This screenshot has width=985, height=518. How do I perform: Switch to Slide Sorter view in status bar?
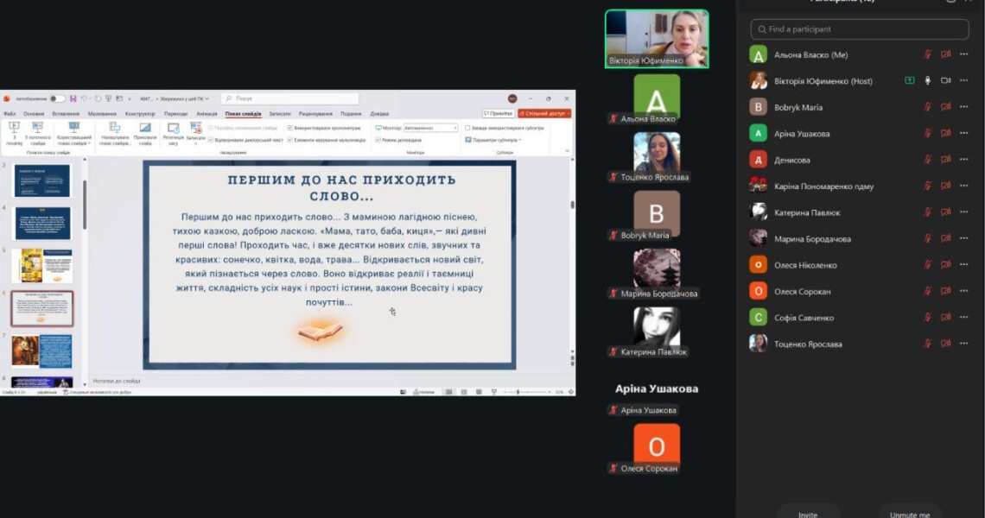point(464,392)
